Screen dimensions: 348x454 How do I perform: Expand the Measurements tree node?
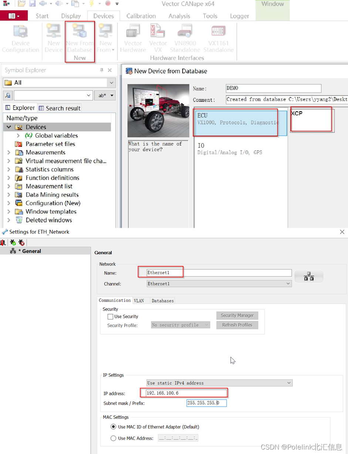coord(9,152)
